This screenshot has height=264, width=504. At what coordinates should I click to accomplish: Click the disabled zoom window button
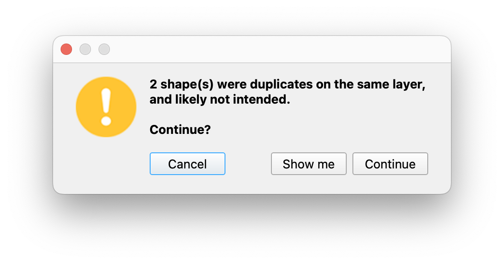click(x=104, y=49)
